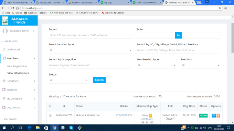This screenshot has width=234, height=131.
Task: Open TypeRacer bookmark
Action: pos(36,13)
